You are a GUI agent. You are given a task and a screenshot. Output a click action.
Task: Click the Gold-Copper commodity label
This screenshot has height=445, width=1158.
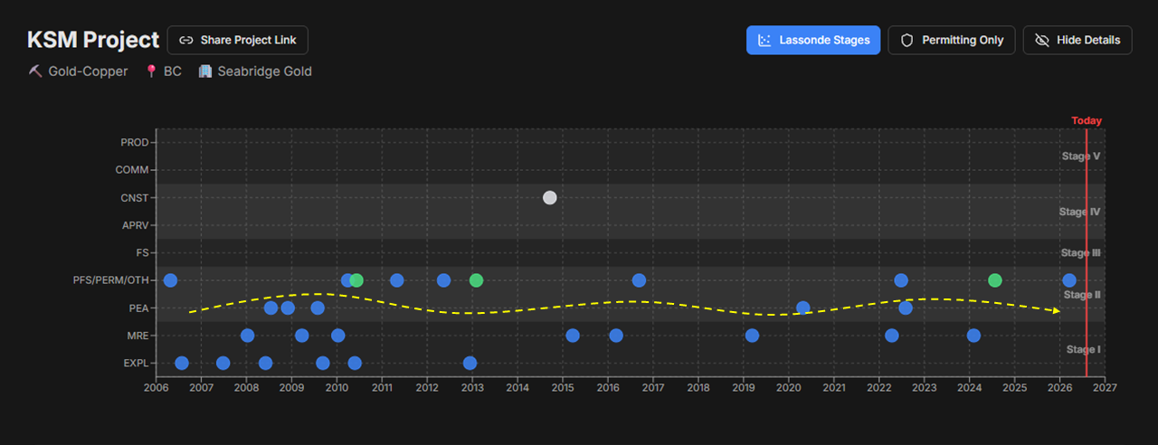[x=88, y=71]
